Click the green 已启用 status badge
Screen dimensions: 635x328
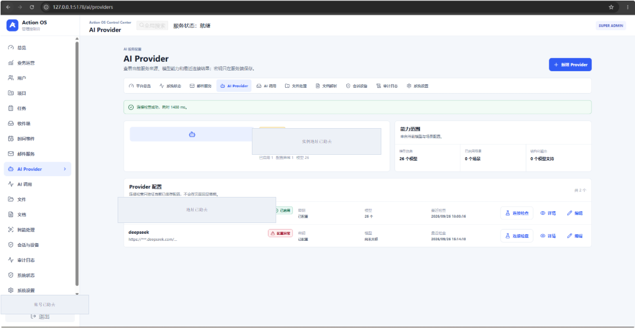click(x=284, y=211)
